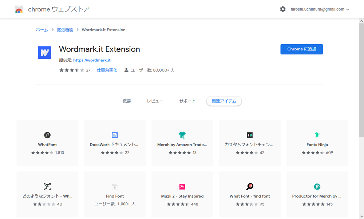Click the 27 reviews count beside Wordmark.it stars
This screenshot has width=364, height=219.
click(88, 70)
